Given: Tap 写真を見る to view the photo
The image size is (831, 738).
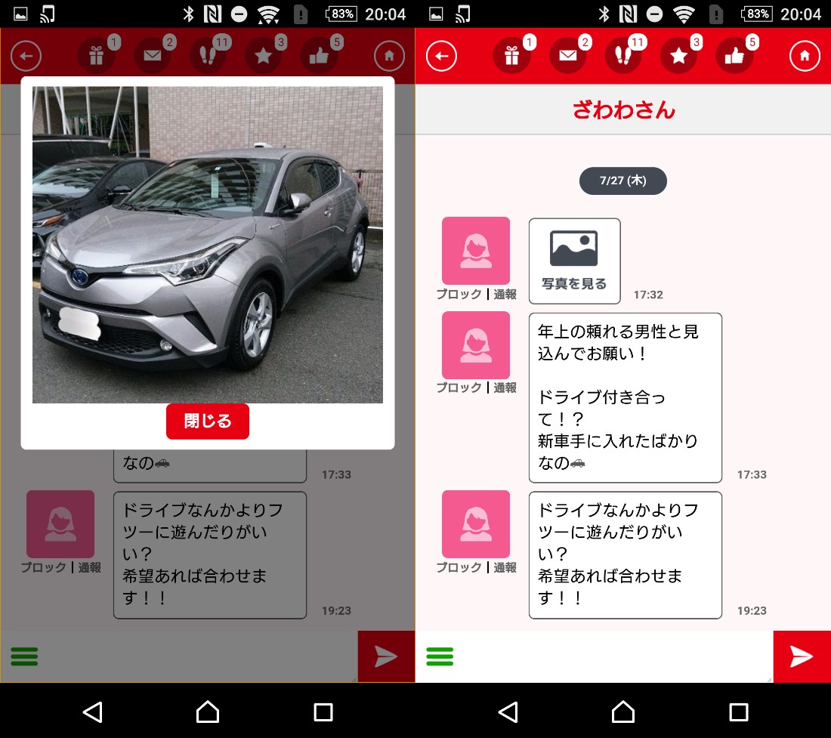Looking at the screenshot, I should click(x=574, y=261).
